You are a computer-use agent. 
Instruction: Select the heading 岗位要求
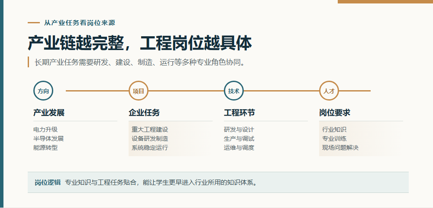(335, 113)
